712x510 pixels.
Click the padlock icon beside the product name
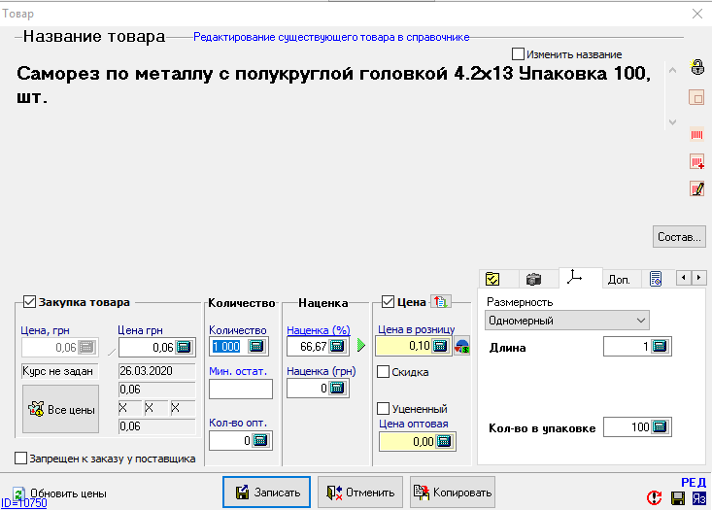[x=696, y=67]
